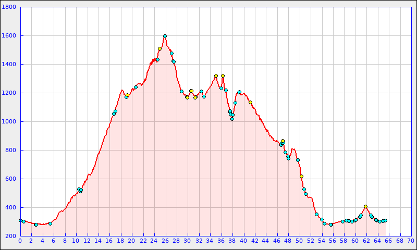
Task: Click the yellow marker on the km 62 bump
Action: [x=365, y=207]
